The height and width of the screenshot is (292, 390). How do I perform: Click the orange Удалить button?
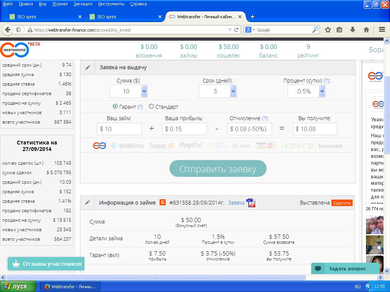click(342, 203)
